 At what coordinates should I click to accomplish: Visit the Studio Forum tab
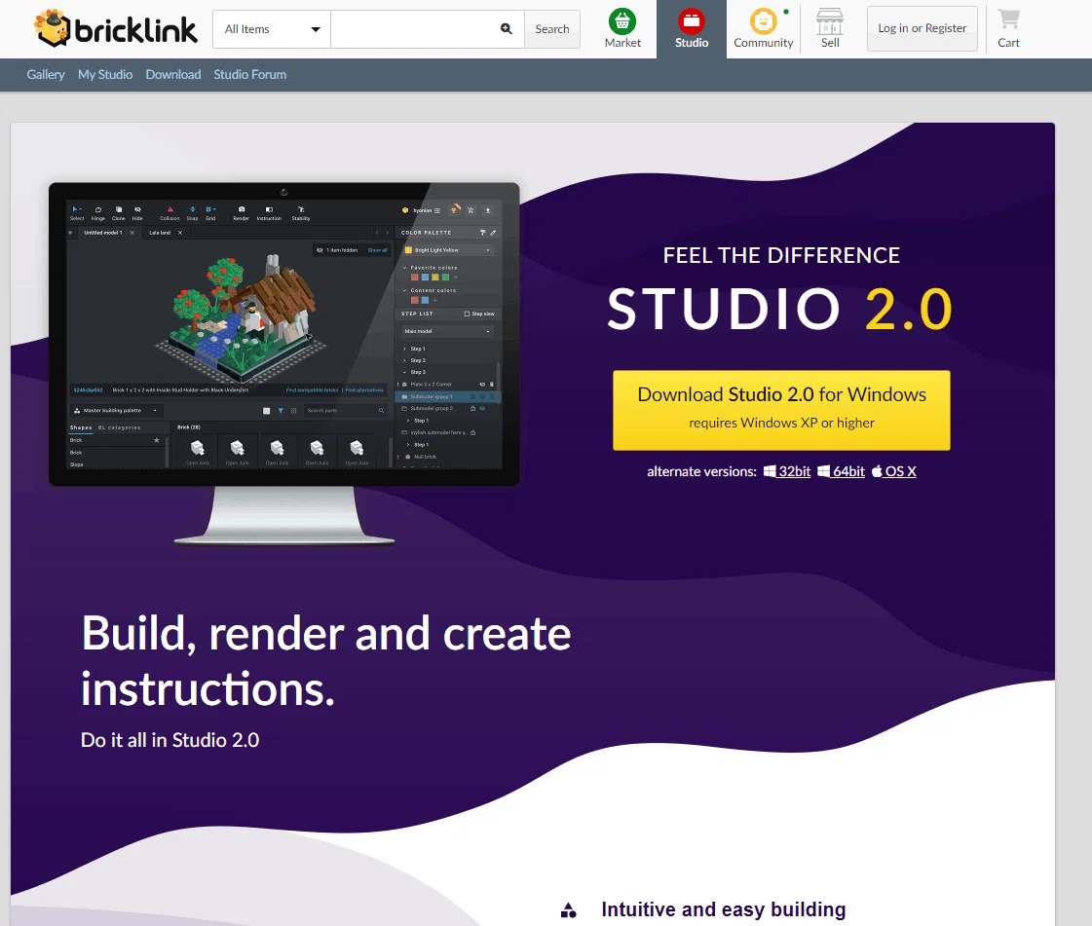pyautogui.click(x=250, y=75)
